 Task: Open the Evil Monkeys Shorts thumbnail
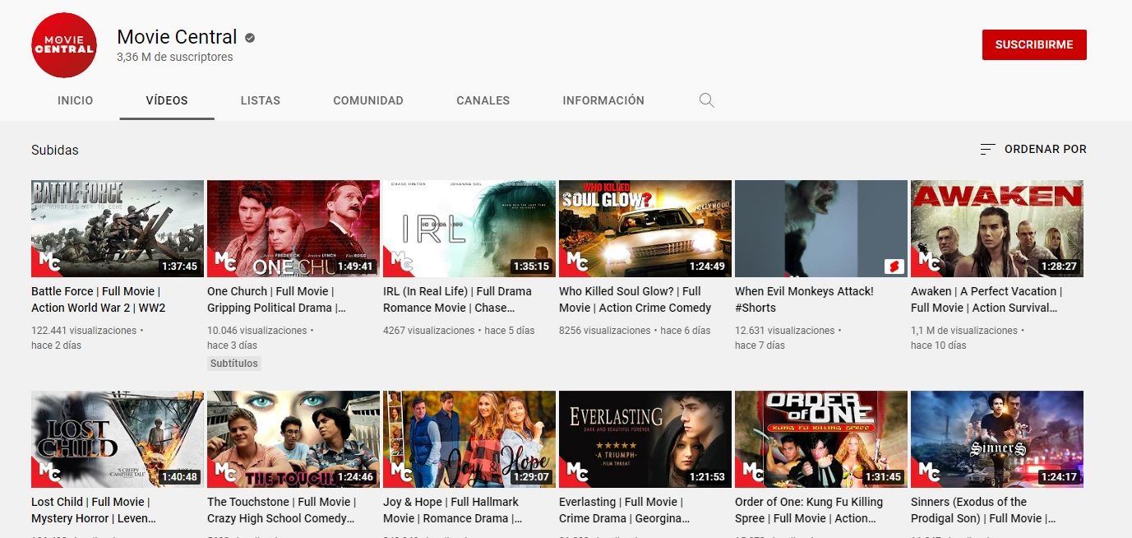(821, 229)
